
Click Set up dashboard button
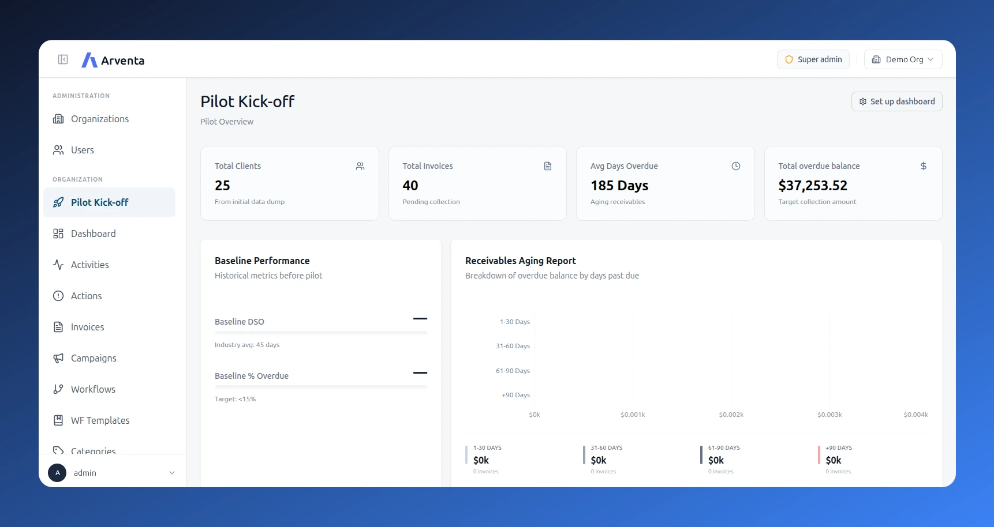pyautogui.click(x=896, y=101)
